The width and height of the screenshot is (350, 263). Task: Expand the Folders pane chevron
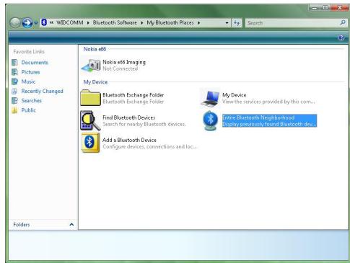click(x=71, y=225)
